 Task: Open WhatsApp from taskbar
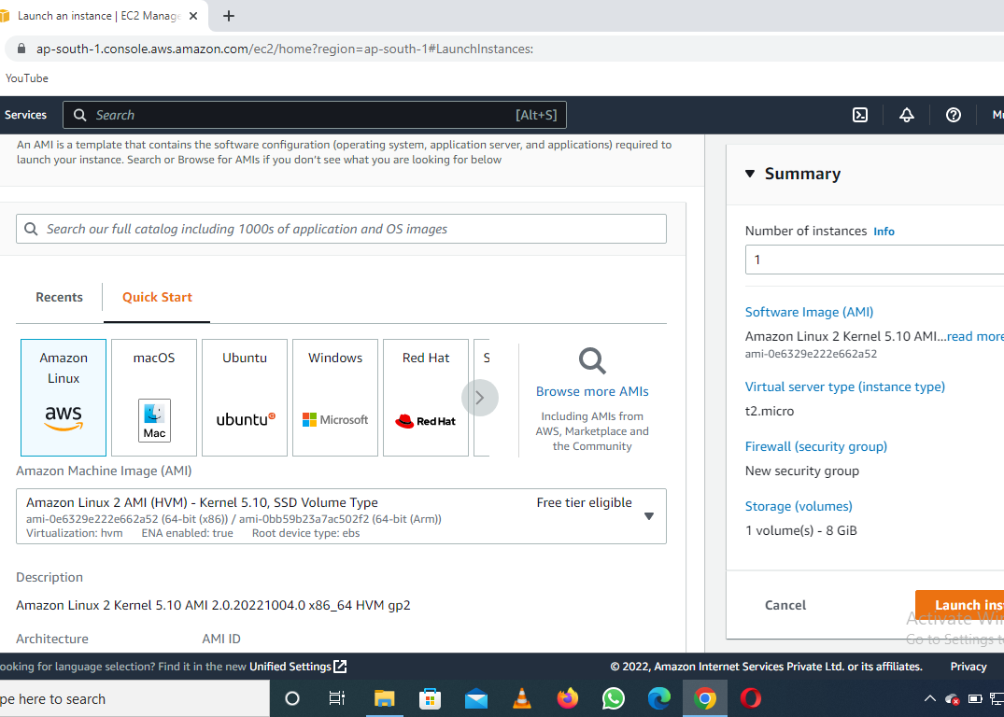pyautogui.click(x=614, y=698)
